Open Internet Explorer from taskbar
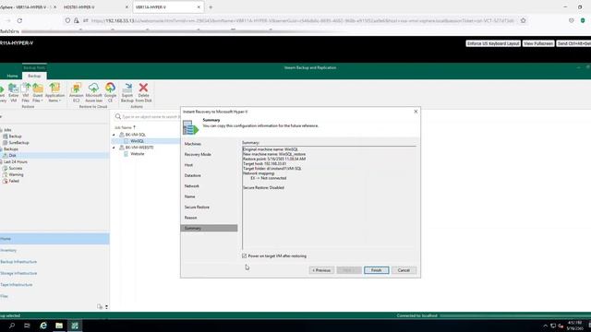 (43, 326)
